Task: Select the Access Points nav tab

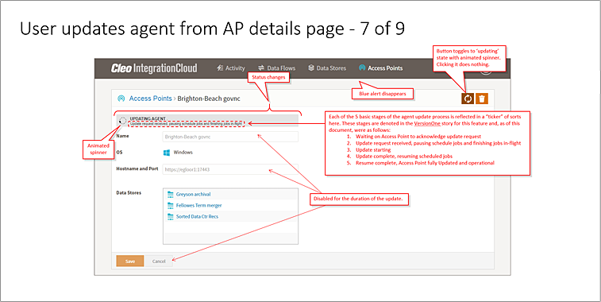Action: click(380, 68)
